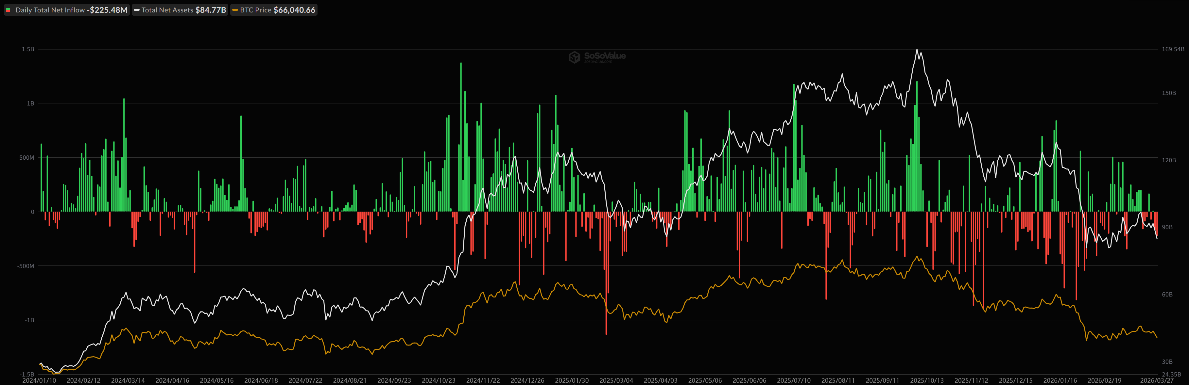Screen dimensions: 1189x385
Task: Click the white Total Net Assets marker
Action: 137,10
